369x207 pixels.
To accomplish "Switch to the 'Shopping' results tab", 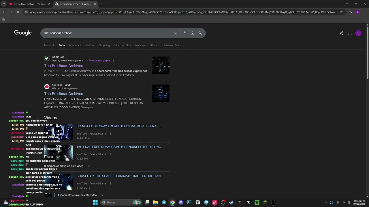I will pyautogui.click(x=104, y=45).
